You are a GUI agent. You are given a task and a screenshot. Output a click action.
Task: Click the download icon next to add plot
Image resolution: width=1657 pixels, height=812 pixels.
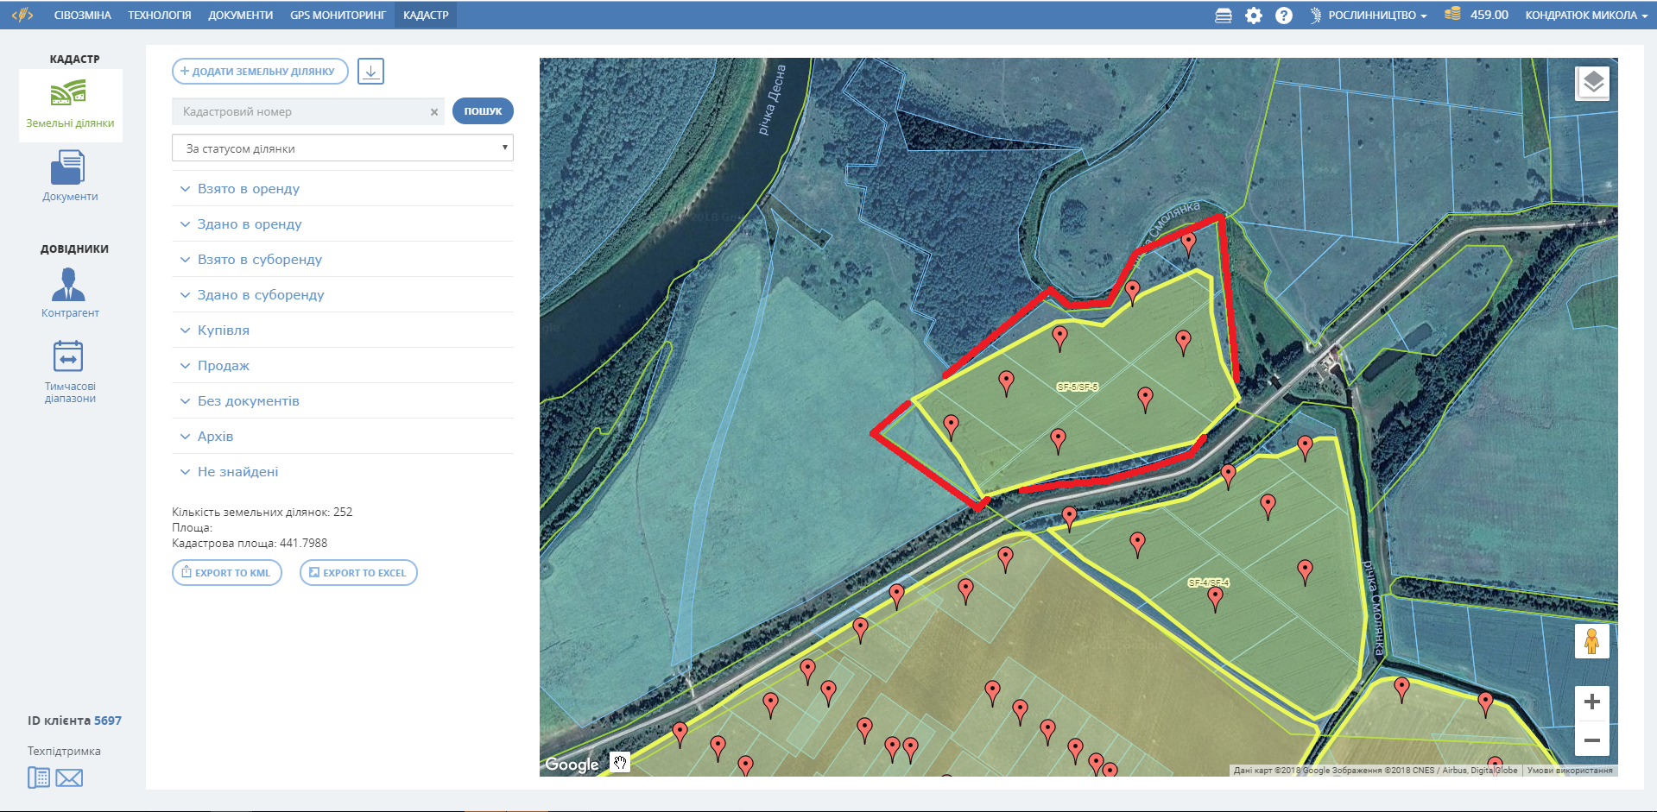pos(370,72)
